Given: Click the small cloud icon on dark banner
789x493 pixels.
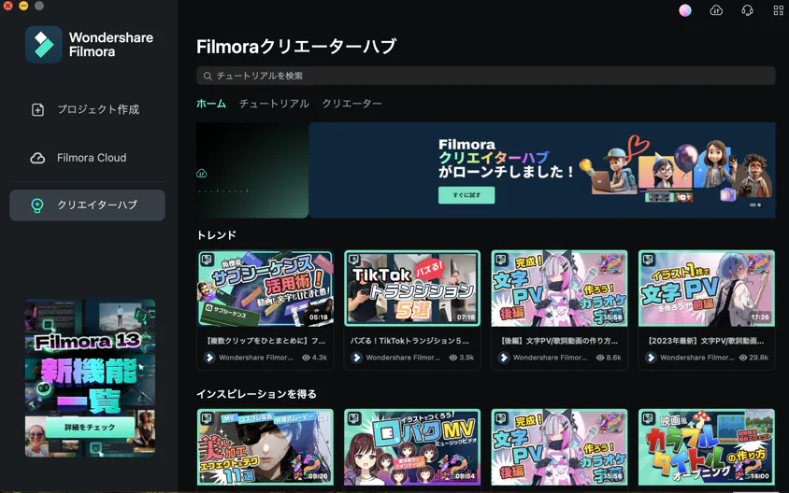Looking at the screenshot, I should click(201, 174).
